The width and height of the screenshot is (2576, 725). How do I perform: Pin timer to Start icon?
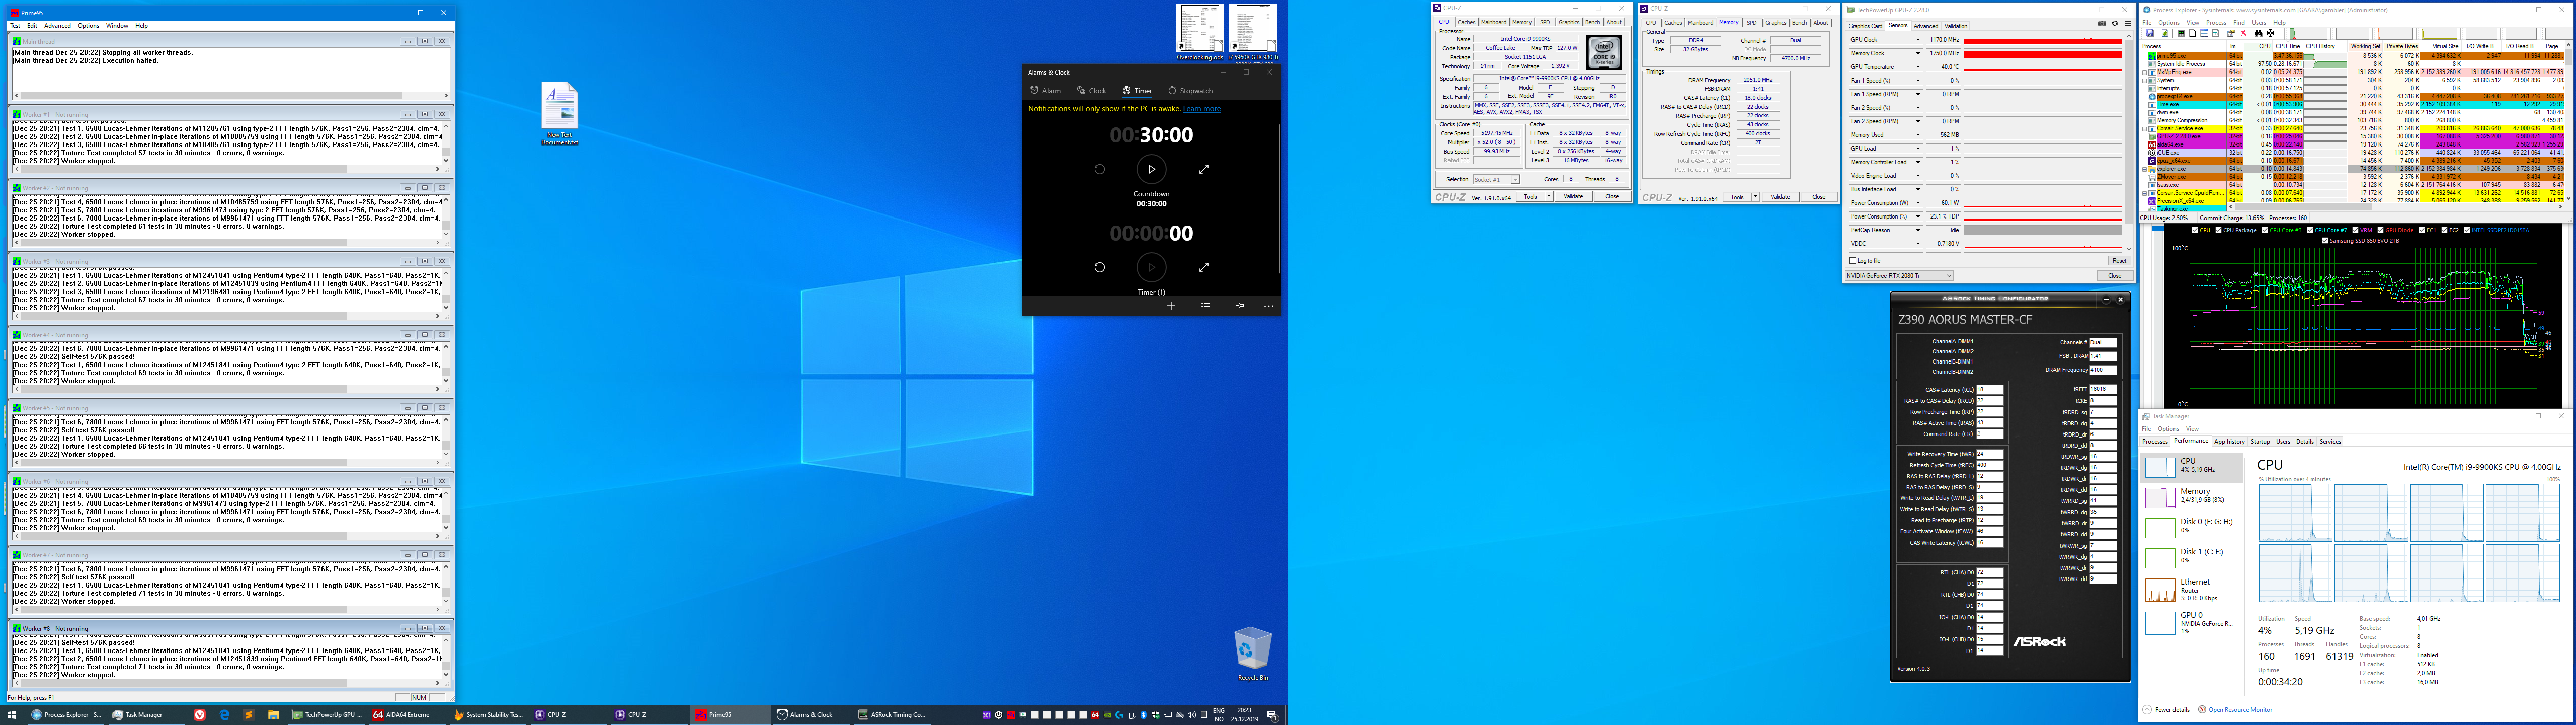pos(1239,306)
